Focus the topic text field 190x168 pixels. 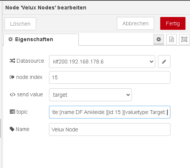[110, 112]
